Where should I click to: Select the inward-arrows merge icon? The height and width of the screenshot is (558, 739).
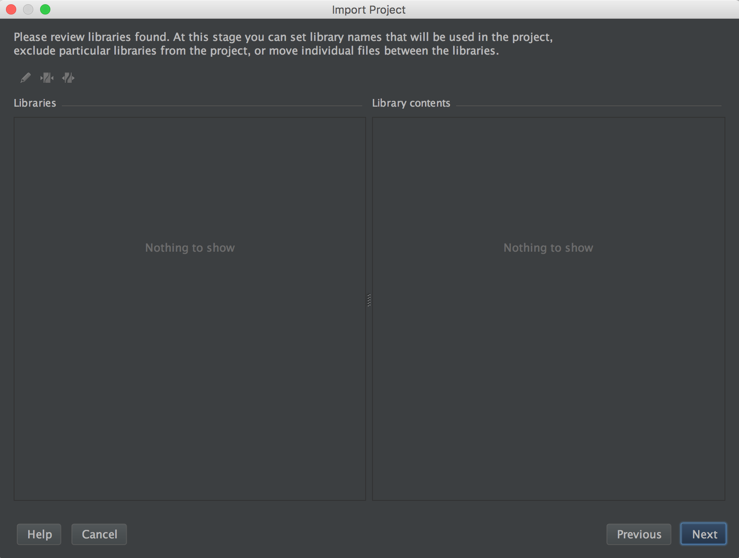[x=47, y=78]
